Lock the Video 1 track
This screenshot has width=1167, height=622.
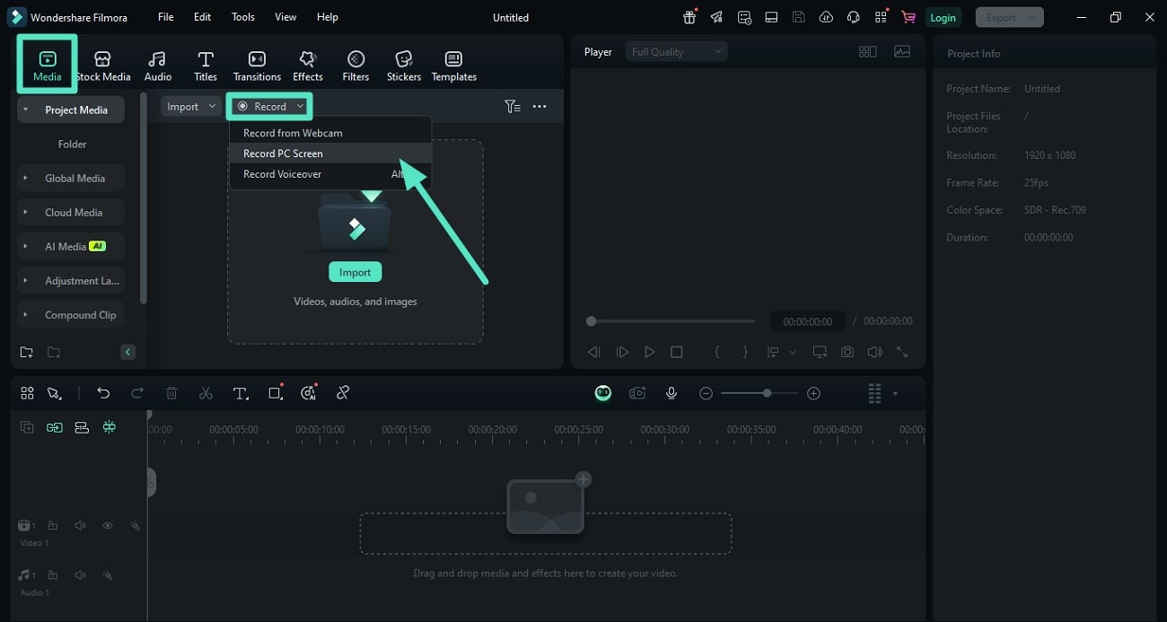click(53, 526)
